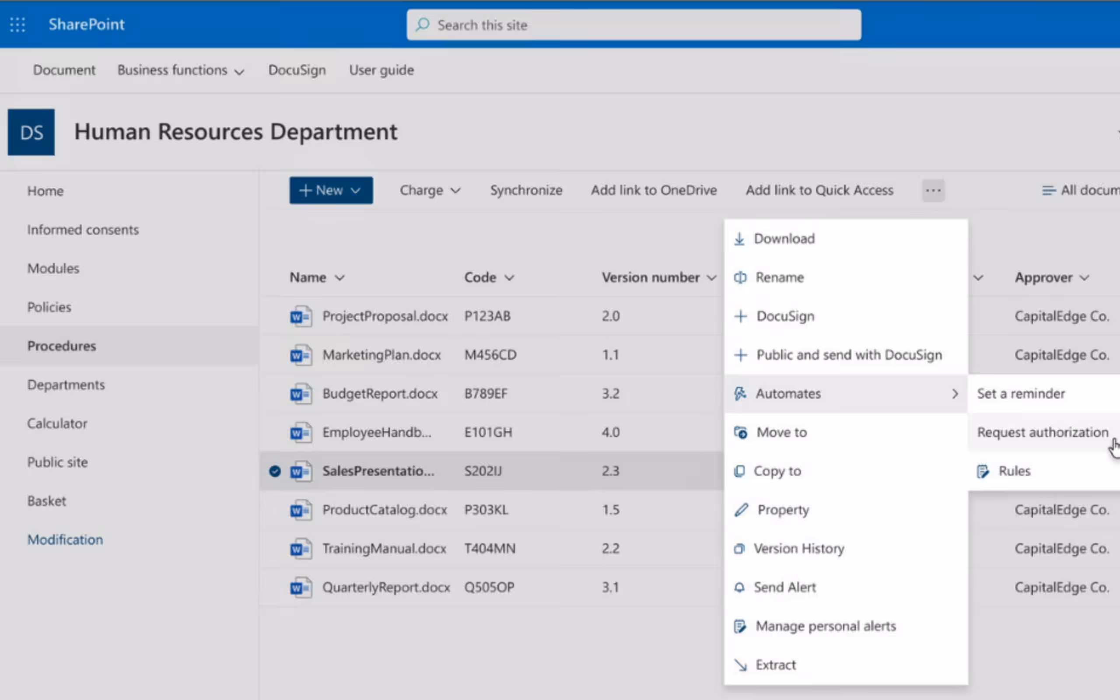Select Public and send with DocuSign

click(x=846, y=355)
